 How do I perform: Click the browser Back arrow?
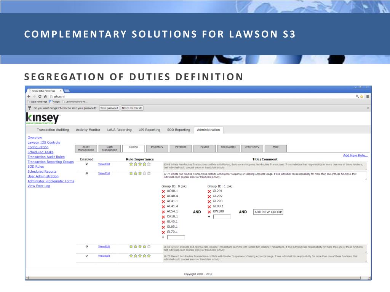pyautogui.click(x=29, y=96)
